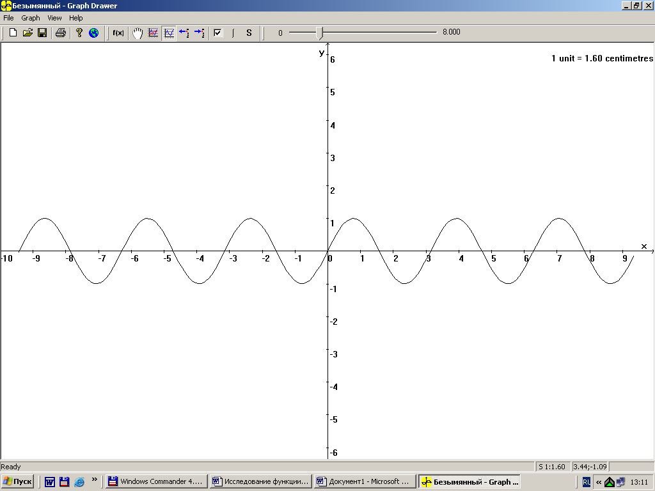655x491 pixels.
Task: Toggle the pressed graph-view button in toolbar
Action: [169, 33]
